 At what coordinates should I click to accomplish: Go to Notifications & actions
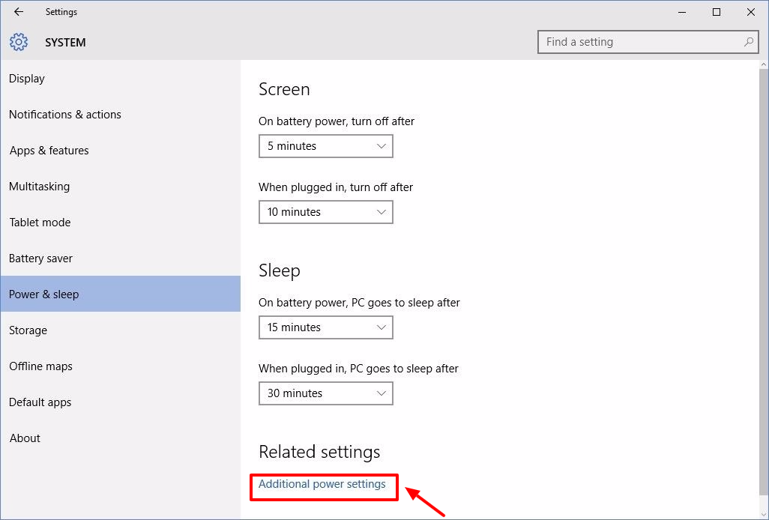[64, 115]
